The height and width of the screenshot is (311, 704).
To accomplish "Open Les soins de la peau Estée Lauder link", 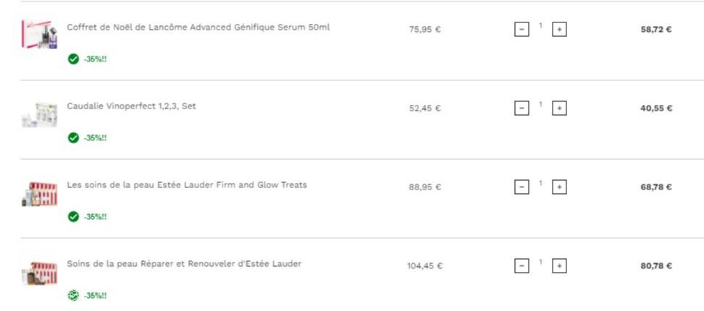I will (187, 185).
